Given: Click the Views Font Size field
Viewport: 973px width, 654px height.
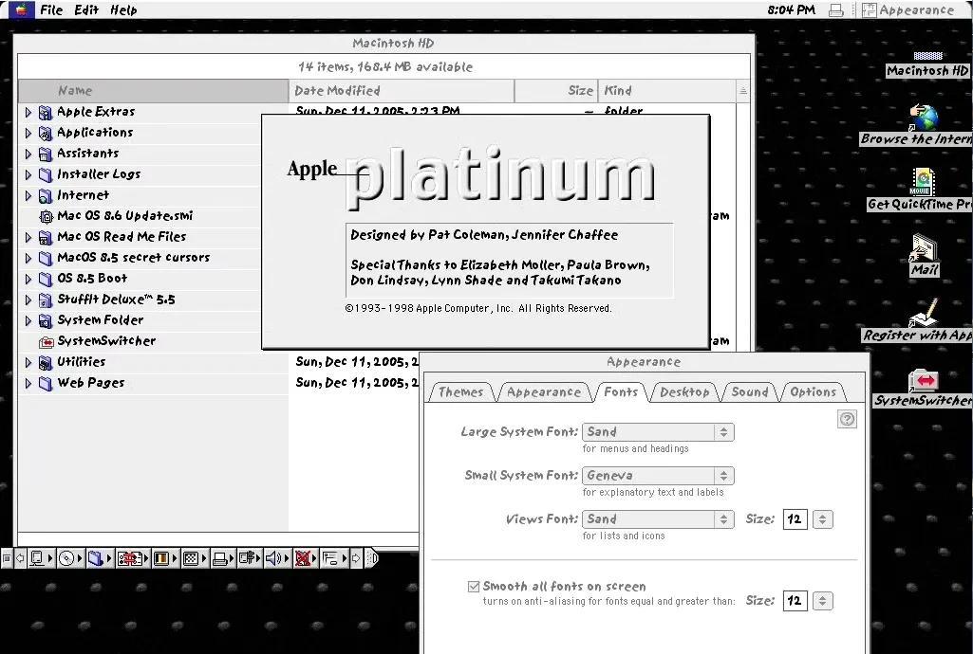Looking at the screenshot, I should [x=795, y=519].
